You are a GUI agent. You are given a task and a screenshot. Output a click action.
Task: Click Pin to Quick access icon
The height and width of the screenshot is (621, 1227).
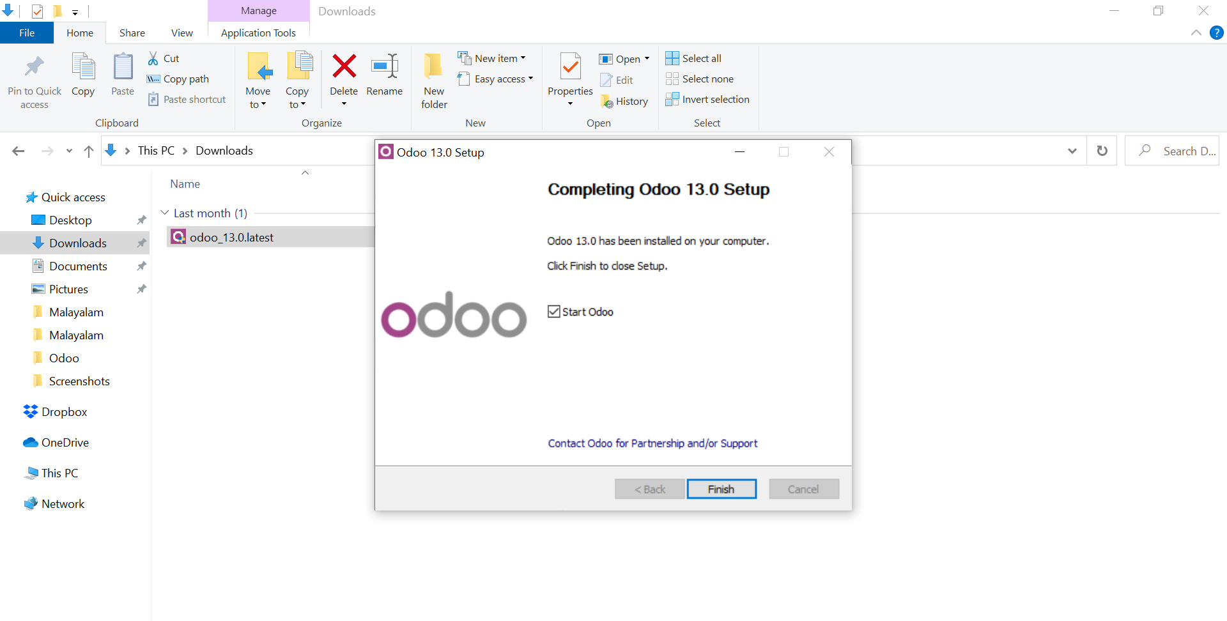click(35, 66)
